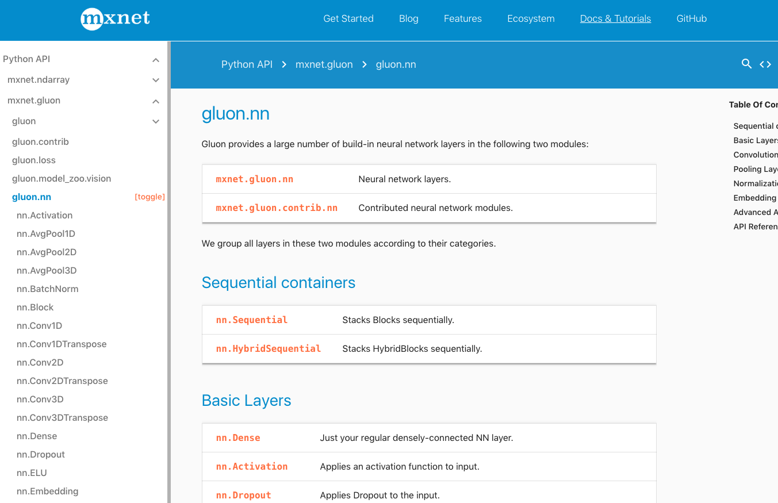Image resolution: width=778 pixels, height=503 pixels.
Task: Open nn.Activation in sidebar
Action: pyautogui.click(x=45, y=215)
